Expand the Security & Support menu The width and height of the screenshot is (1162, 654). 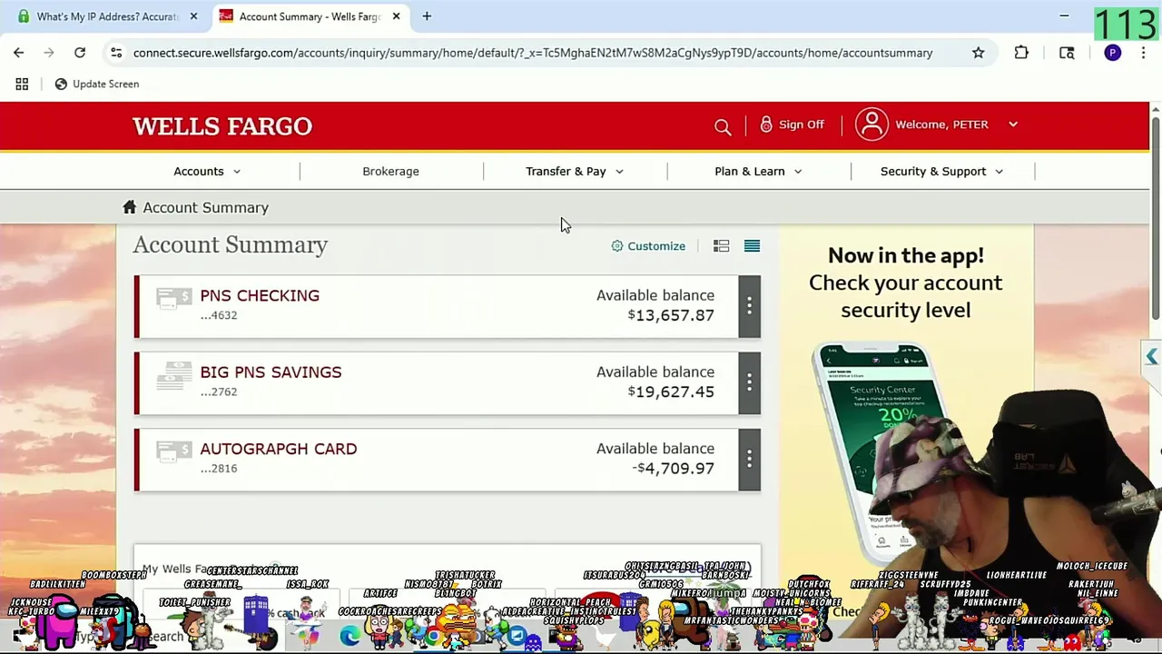[x=941, y=171]
